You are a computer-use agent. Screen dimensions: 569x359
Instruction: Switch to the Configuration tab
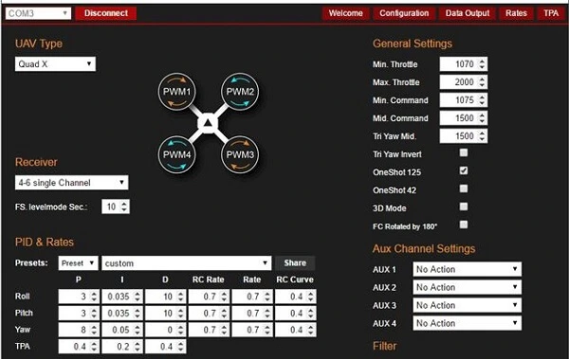click(x=404, y=13)
